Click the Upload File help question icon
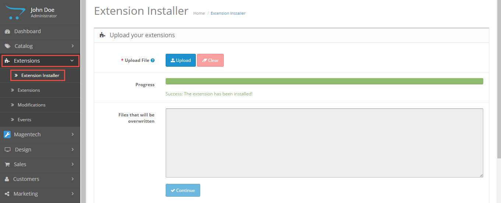The image size is (501, 203). (x=153, y=60)
